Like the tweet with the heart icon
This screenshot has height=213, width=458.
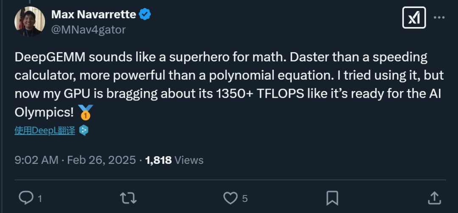(x=230, y=197)
